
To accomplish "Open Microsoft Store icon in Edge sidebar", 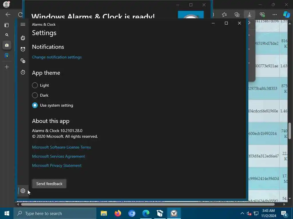I will click(x=7, y=55).
